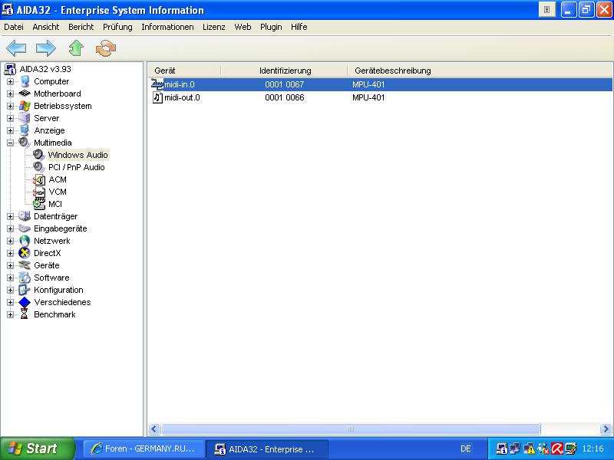Expand the Datenträger tree node
Screen dimensions: 614x460
[x=11, y=216]
